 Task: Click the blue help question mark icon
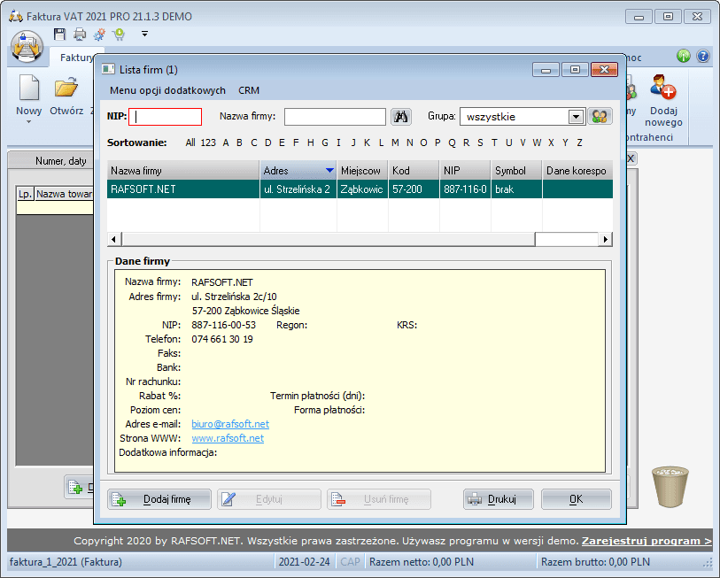point(703,56)
